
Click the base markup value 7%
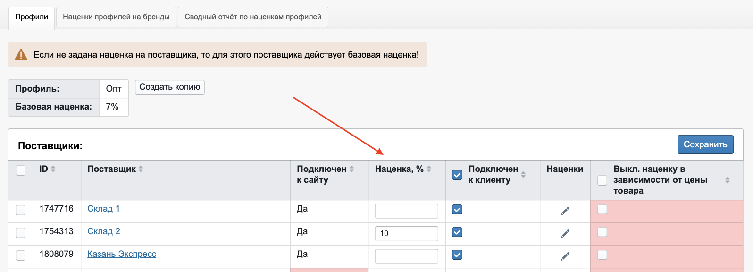click(x=112, y=107)
